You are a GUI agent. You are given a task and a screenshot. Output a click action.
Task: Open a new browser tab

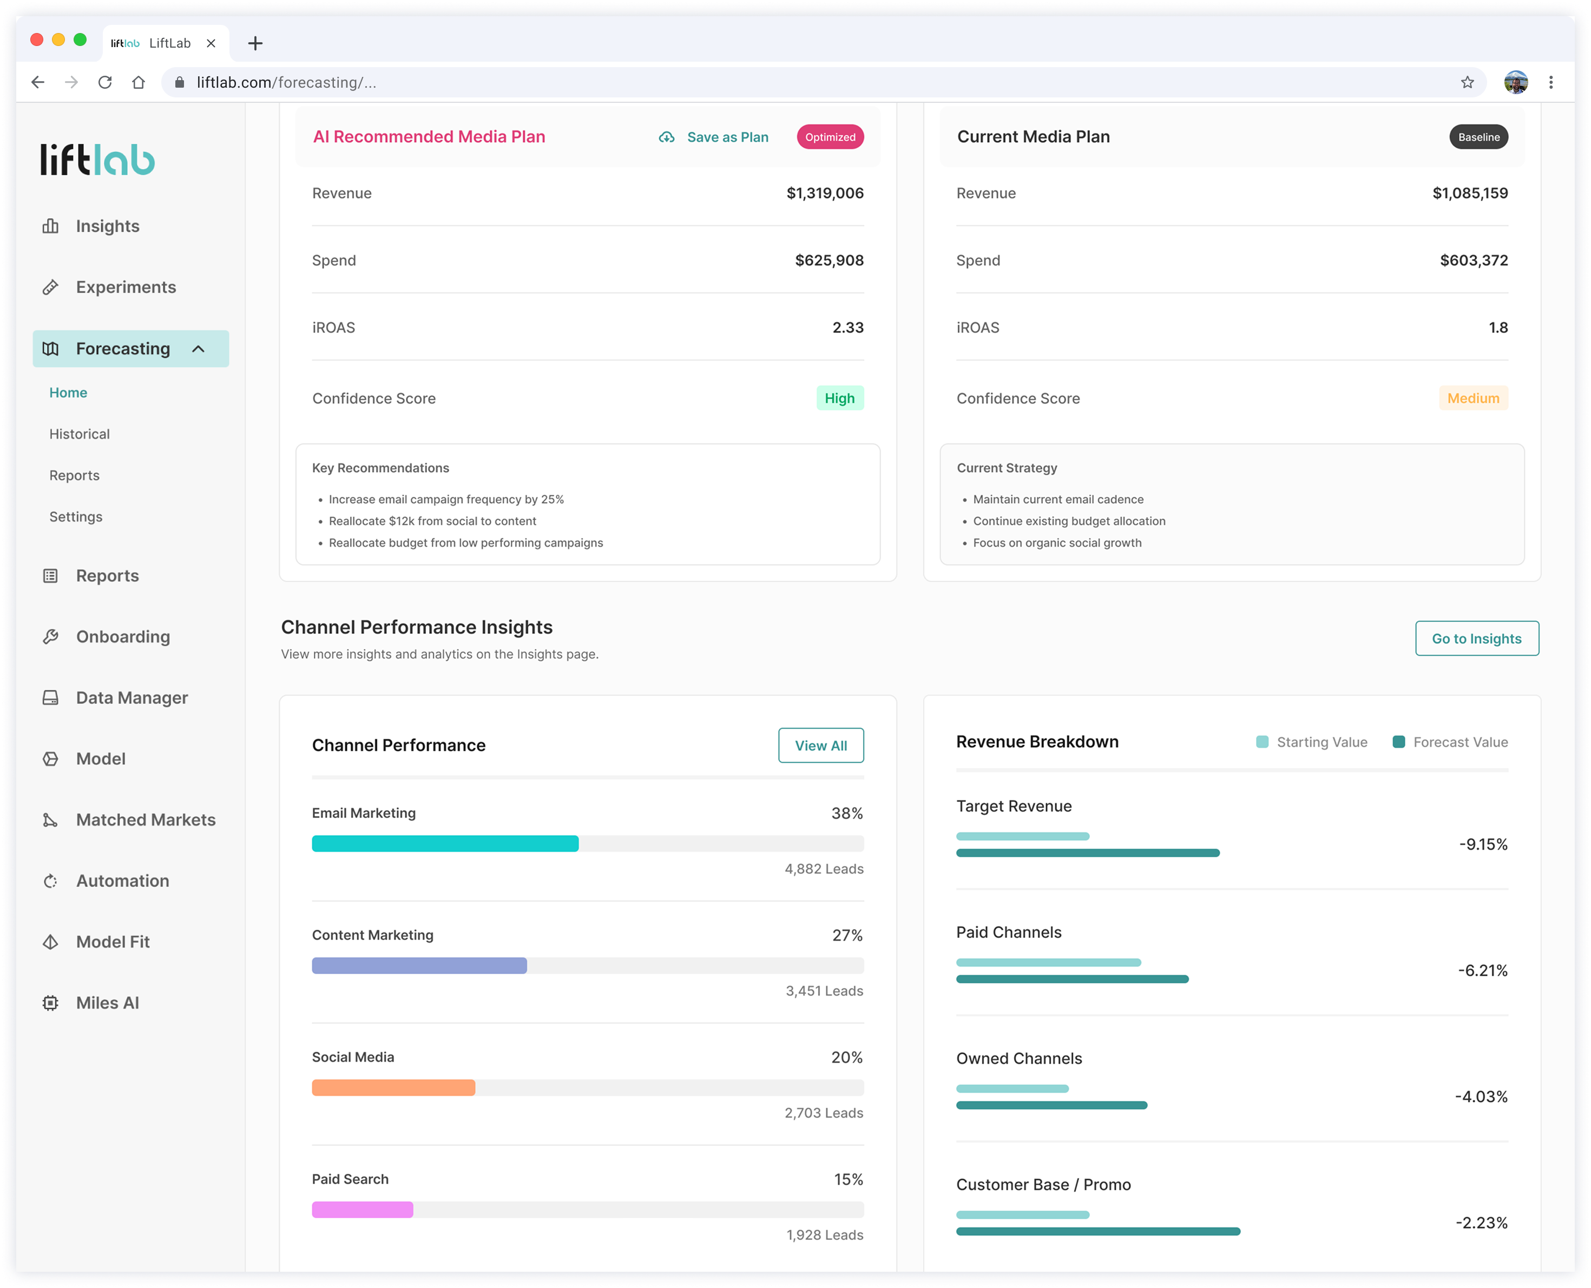(255, 43)
